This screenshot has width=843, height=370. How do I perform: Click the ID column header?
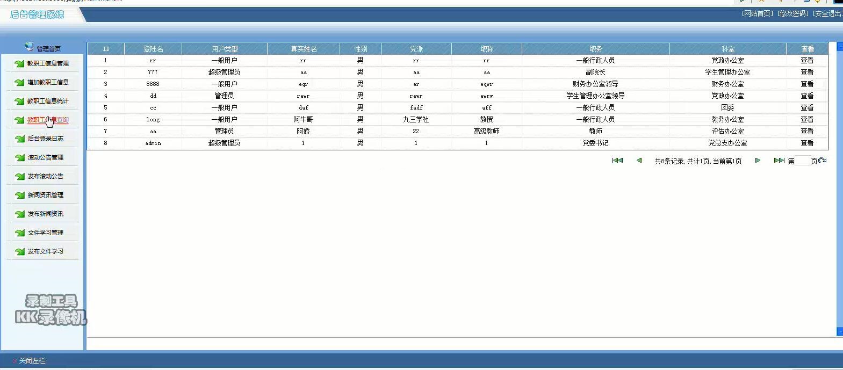[x=106, y=49]
